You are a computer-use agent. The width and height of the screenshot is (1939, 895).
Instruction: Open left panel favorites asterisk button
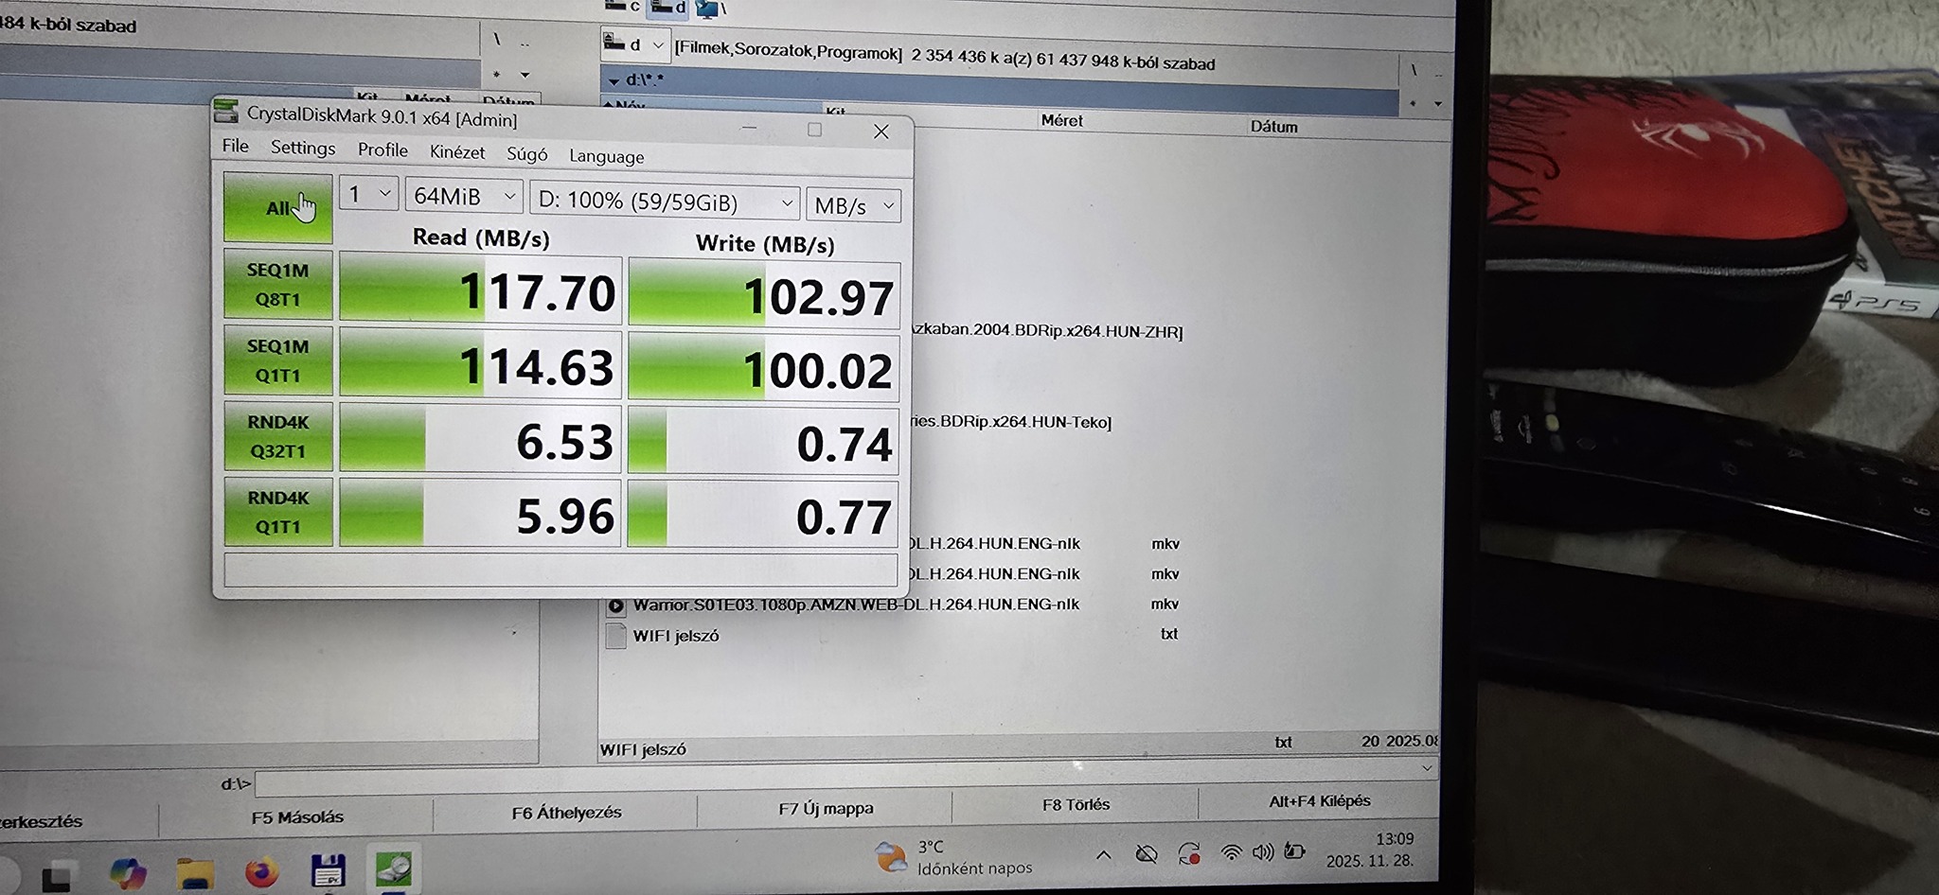coord(497,74)
